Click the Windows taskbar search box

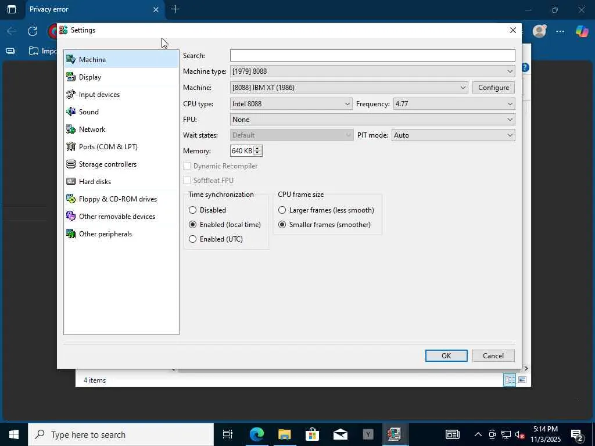click(121, 434)
